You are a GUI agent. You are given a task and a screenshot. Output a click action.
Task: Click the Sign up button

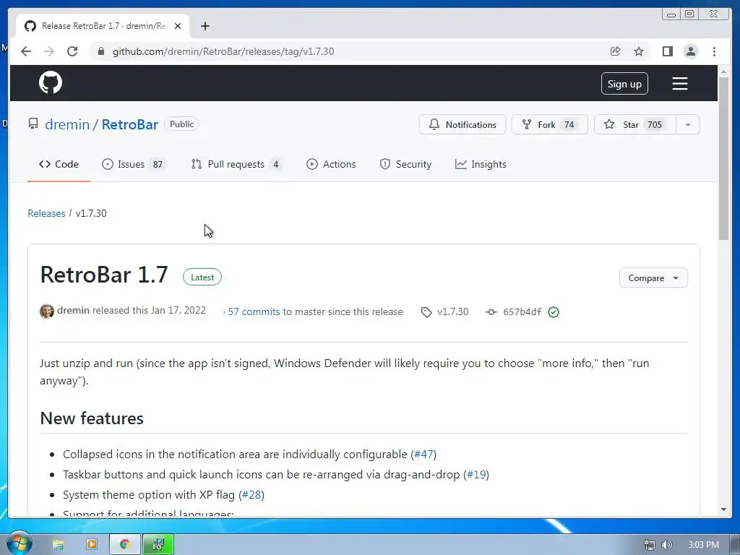[624, 84]
